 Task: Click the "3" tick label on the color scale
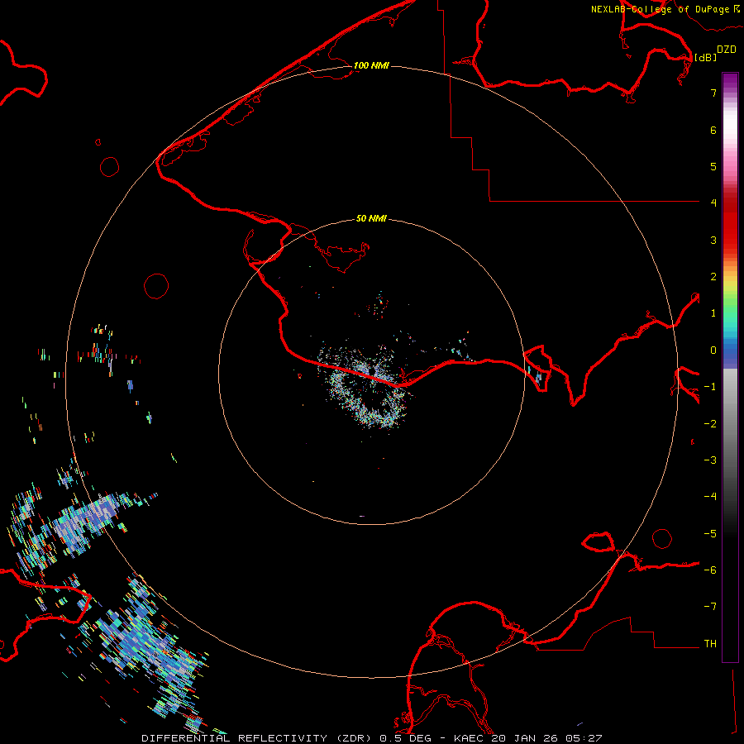tap(713, 240)
